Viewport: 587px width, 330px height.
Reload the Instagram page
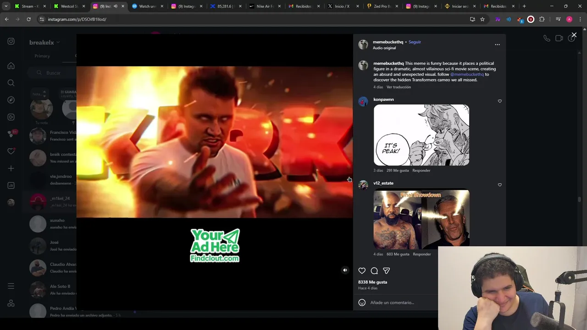click(x=28, y=19)
